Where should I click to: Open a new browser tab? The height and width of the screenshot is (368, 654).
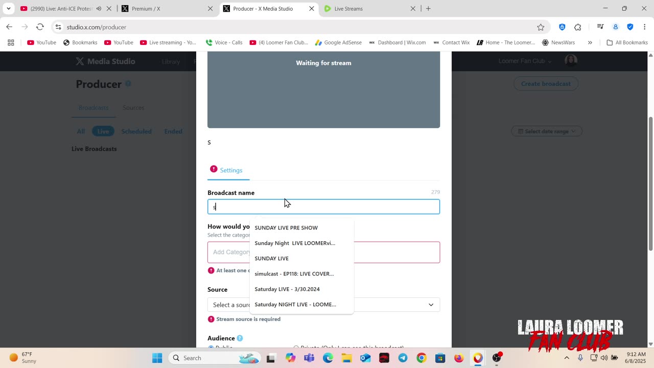428,9
